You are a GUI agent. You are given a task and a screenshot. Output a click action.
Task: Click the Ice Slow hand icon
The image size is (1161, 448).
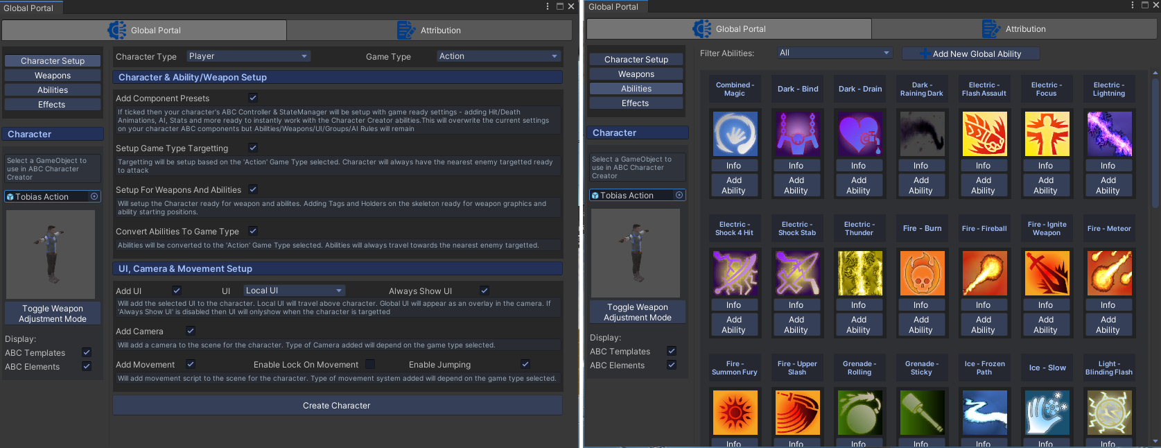point(1047,413)
